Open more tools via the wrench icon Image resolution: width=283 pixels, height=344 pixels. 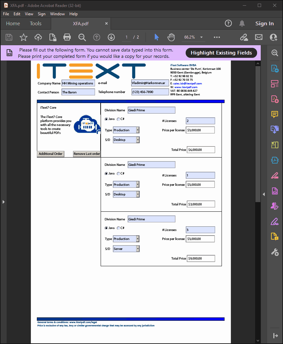pyautogui.click(x=274, y=252)
